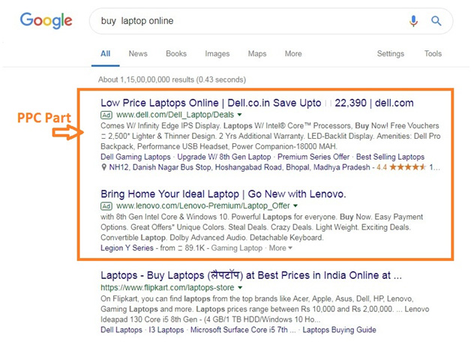This screenshot has height=342, width=471.
Task: Open Premium Series Offer sitelink
Action: [x=313, y=157]
